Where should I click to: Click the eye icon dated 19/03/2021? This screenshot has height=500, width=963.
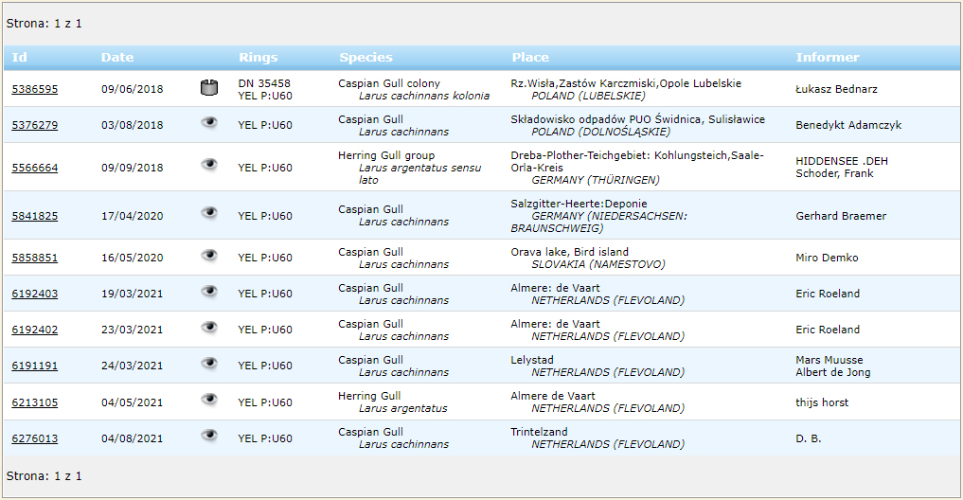[209, 291]
